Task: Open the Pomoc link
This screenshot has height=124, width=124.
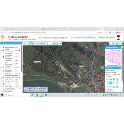Action: [x=10, y=39]
